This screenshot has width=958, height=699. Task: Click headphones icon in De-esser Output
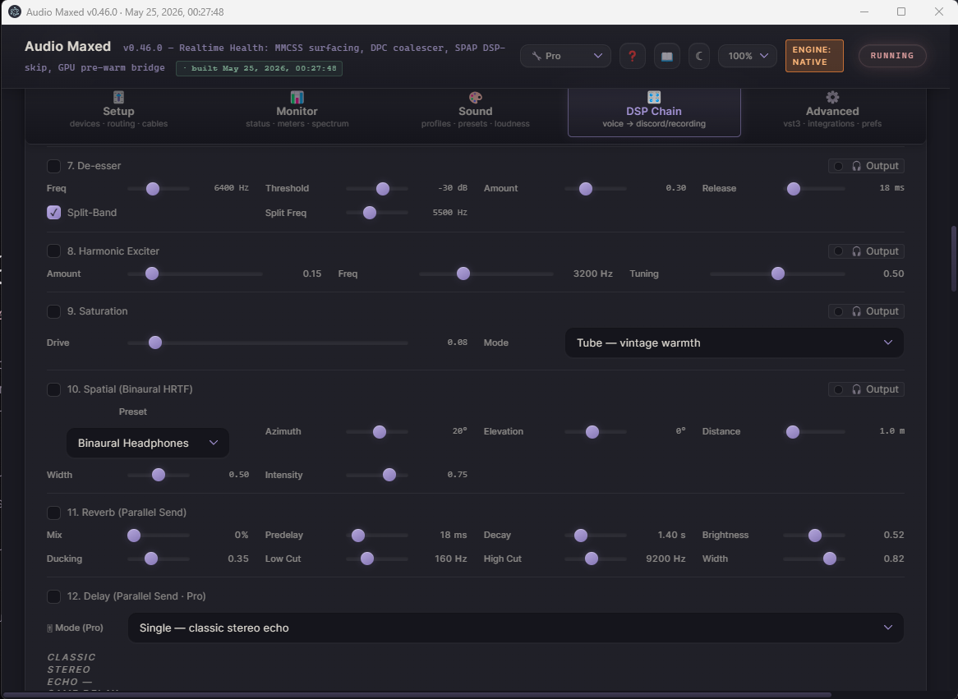(857, 166)
